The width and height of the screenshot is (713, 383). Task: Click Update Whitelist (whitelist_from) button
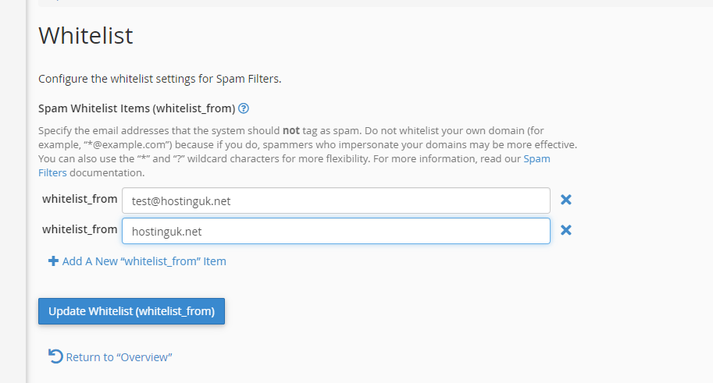coord(131,311)
